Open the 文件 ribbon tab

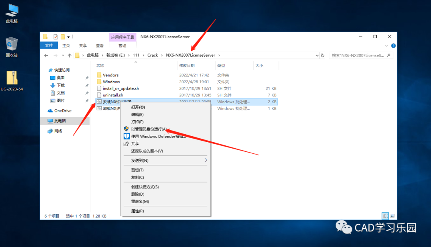click(x=49, y=45)
